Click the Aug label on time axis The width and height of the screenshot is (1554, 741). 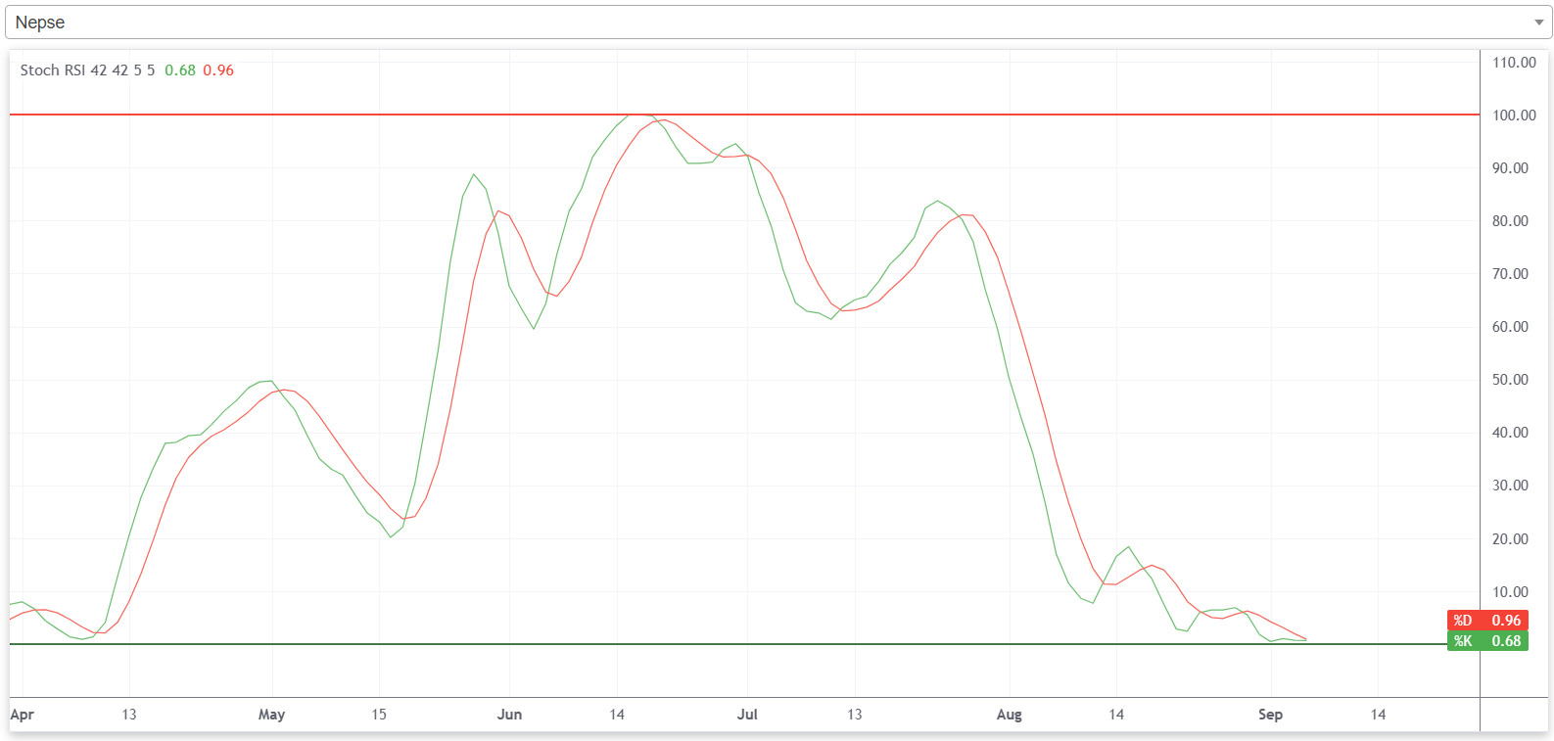coord(1009,715)
